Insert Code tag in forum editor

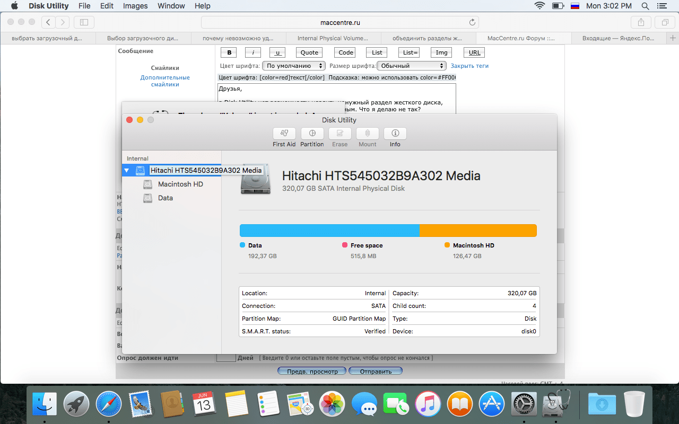346,52
